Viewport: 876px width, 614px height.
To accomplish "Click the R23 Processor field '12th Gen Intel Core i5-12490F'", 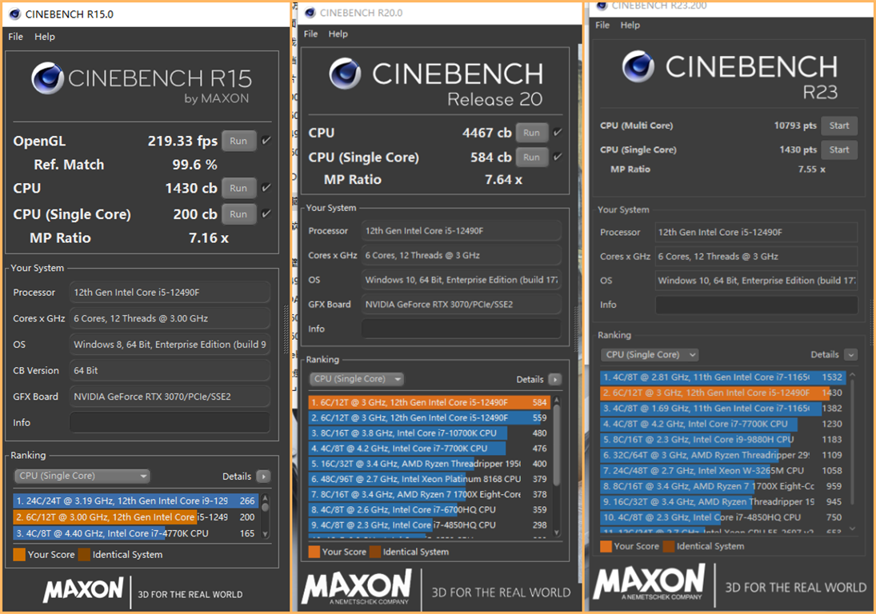I will pos(757,232).
